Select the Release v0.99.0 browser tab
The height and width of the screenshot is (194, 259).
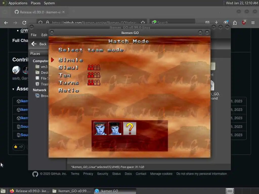40,12
